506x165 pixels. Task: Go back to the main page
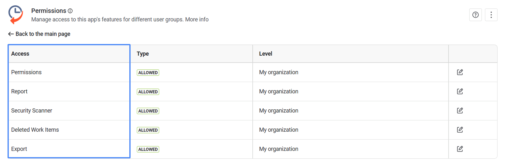click(39, 34)
